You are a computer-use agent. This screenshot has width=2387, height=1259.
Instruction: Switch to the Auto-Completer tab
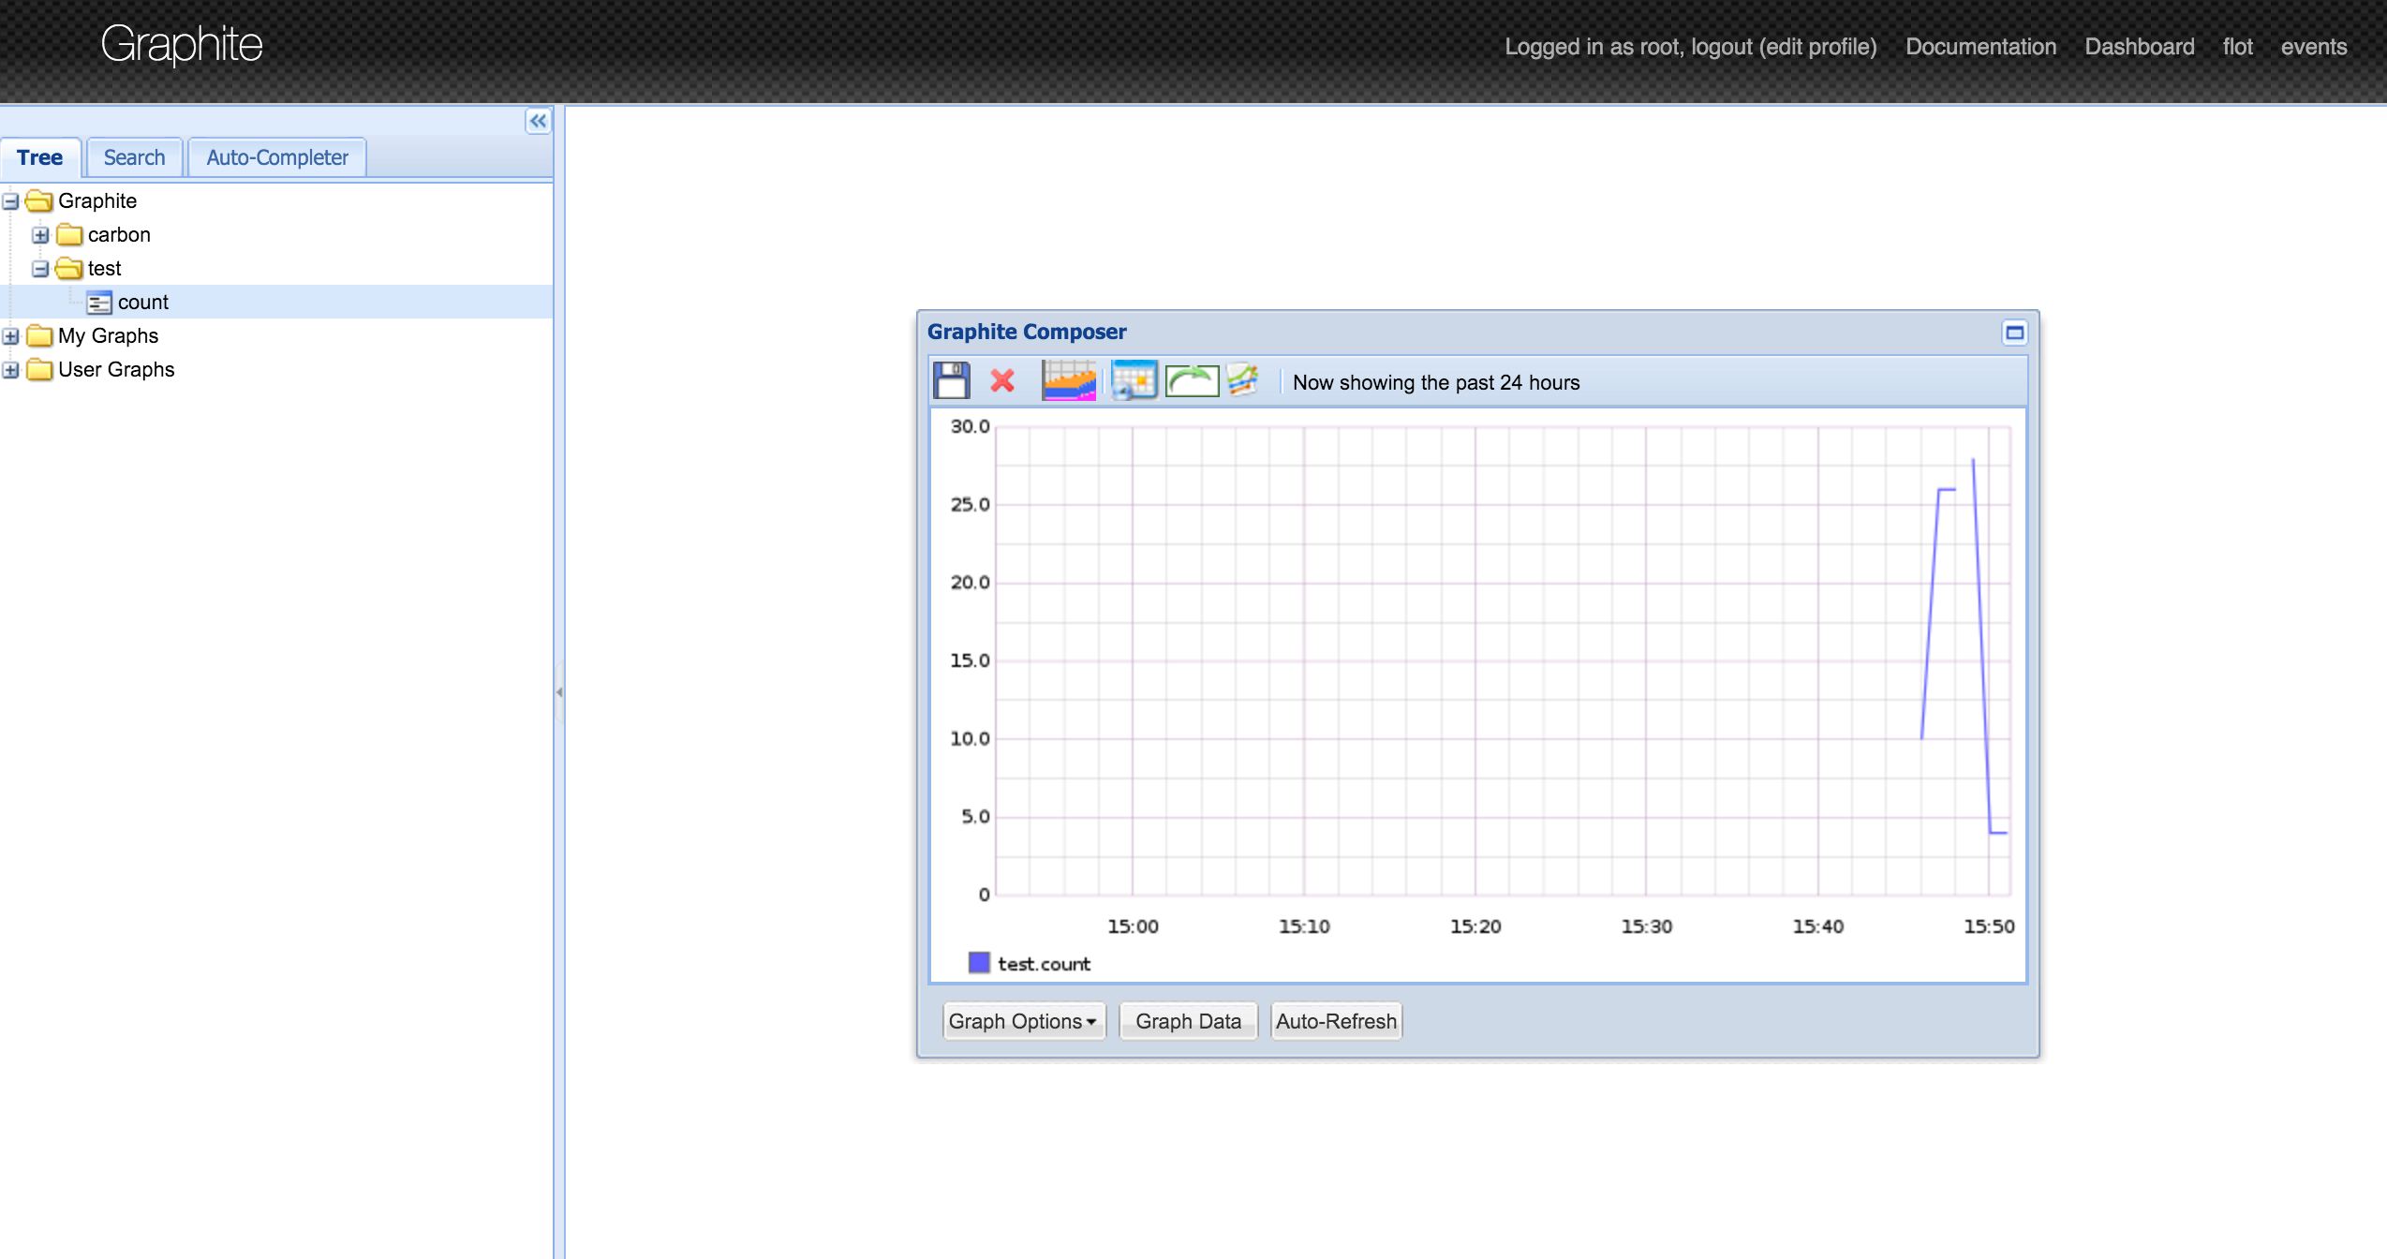tap(277, 157)
